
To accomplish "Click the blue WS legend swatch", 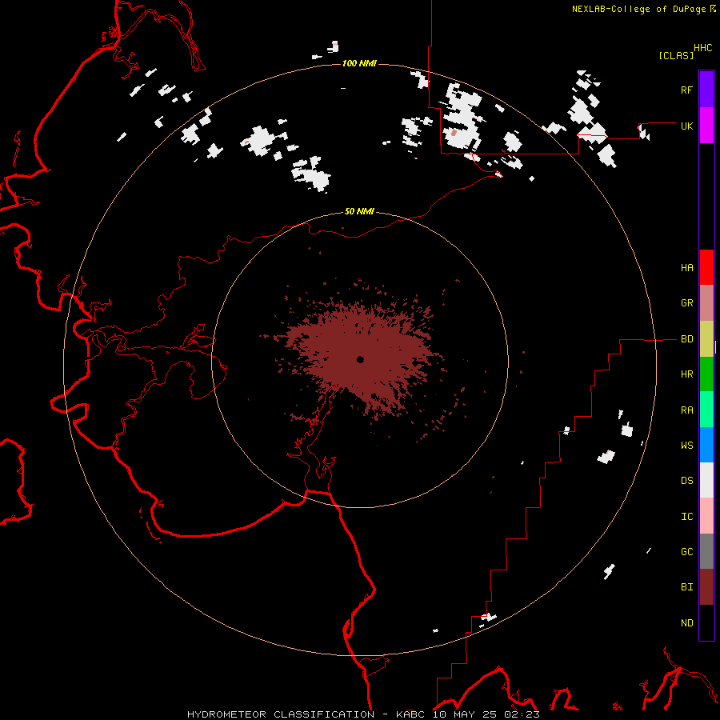I will tap(706, 445).
